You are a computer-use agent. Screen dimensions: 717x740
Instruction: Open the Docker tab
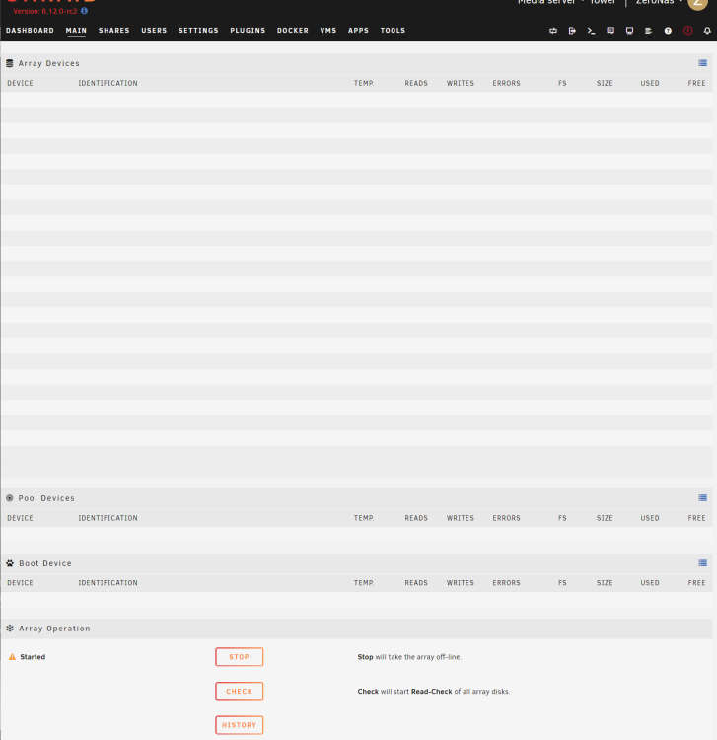click(x=293, y=31)
